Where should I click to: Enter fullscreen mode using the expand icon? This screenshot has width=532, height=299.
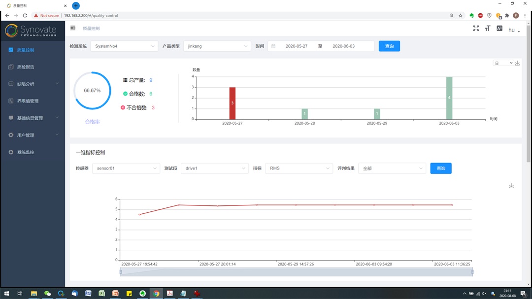(x=476, y=29)
